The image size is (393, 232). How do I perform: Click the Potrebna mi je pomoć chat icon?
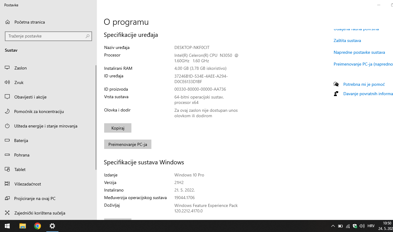[x=336, y=84]
